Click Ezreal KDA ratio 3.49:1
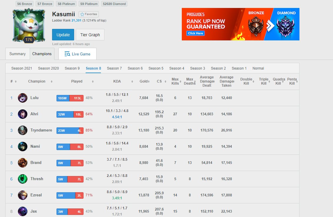 (x=117, y=198)
